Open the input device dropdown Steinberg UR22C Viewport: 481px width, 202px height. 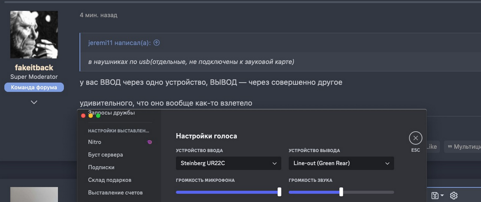point(228,163)
